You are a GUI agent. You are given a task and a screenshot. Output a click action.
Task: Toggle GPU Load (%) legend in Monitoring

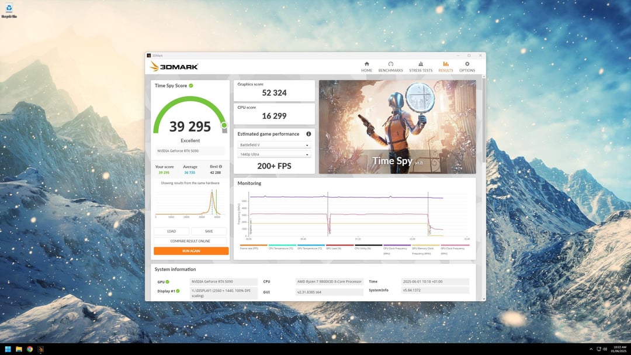[x=339, y=247]
